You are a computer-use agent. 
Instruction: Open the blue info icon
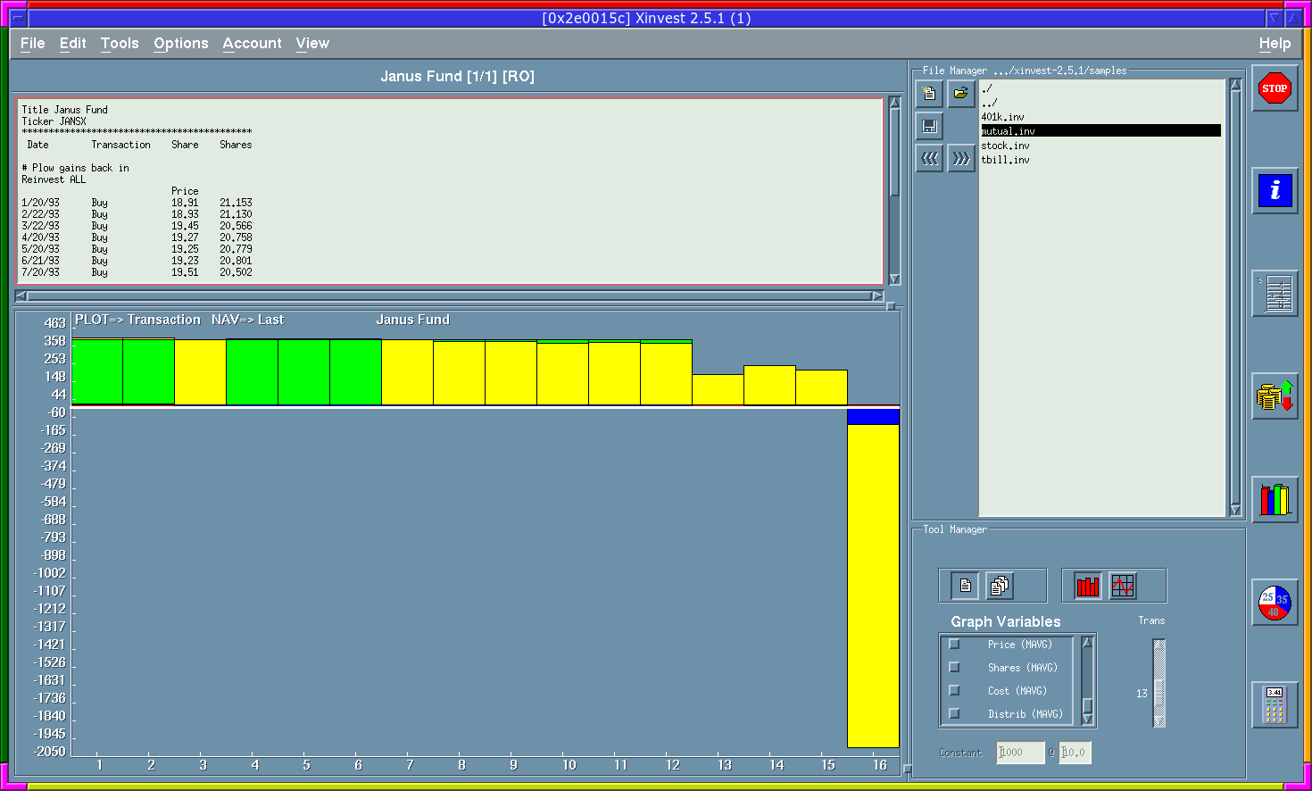tap(1275, 190)
